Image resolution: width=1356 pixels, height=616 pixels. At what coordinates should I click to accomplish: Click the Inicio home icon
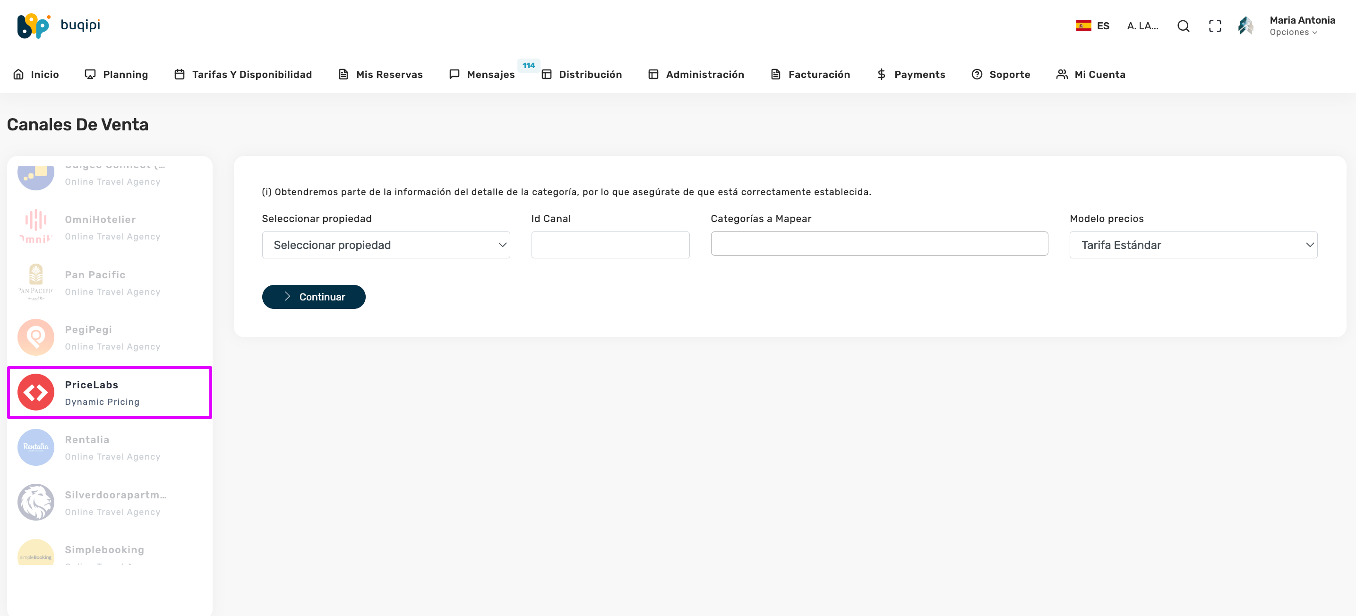pos(18,74)
